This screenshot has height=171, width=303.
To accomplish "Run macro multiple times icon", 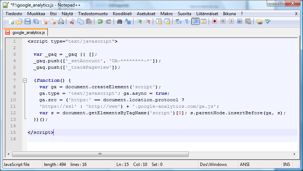I will (x=239, y=21).
